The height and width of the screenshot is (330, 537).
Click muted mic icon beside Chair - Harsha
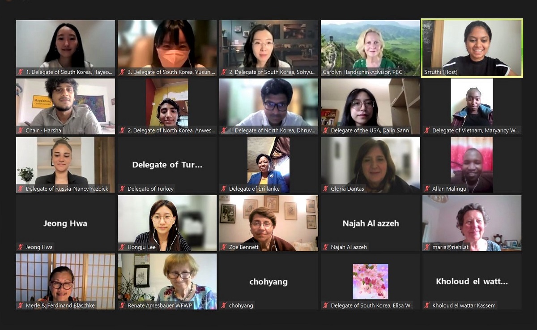pos(20,130)
